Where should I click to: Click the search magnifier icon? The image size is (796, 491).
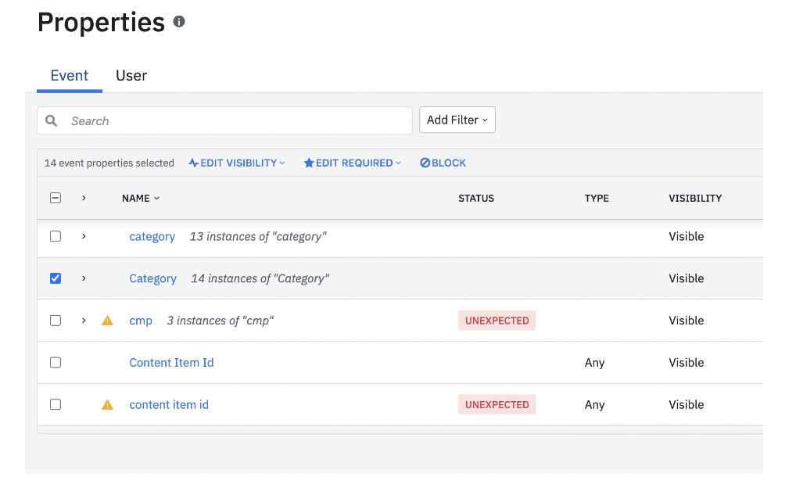(x=52, y=120)
